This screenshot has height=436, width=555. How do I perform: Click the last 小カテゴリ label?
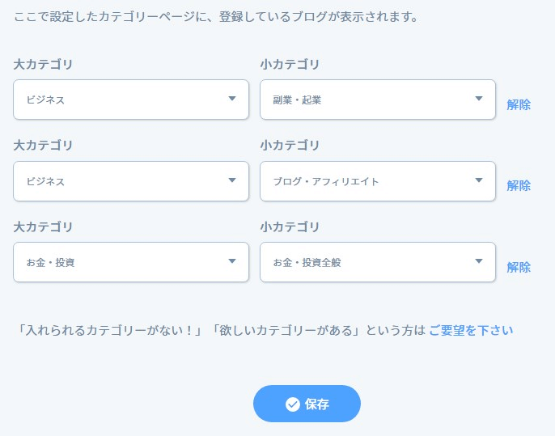[290, 226]
